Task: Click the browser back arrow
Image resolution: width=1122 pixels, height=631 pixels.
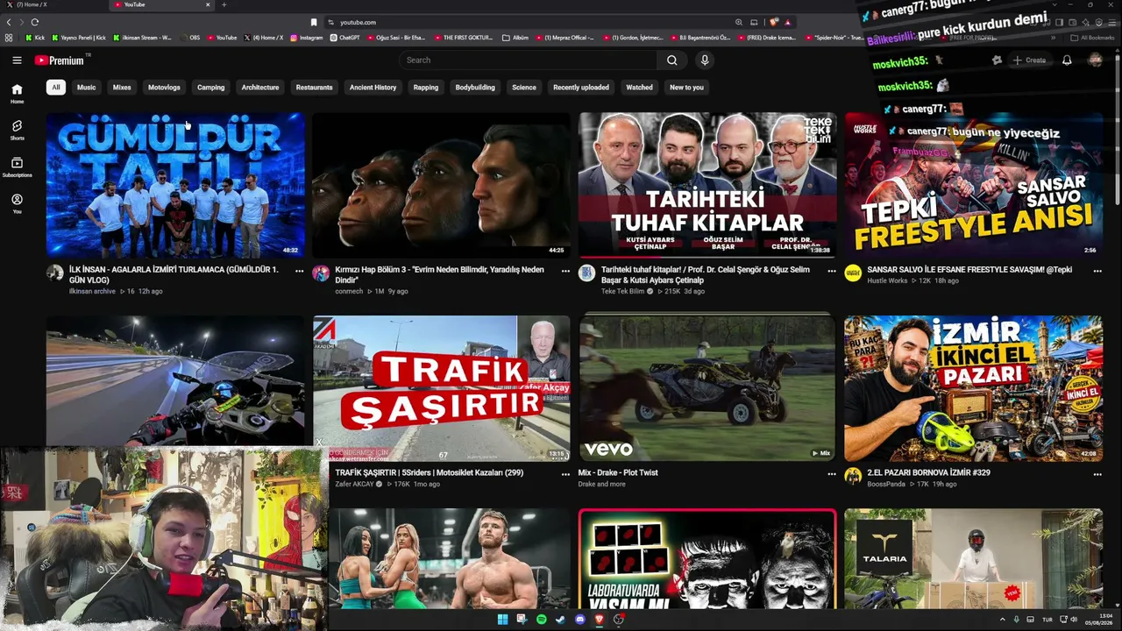Action: coord(9,22)
